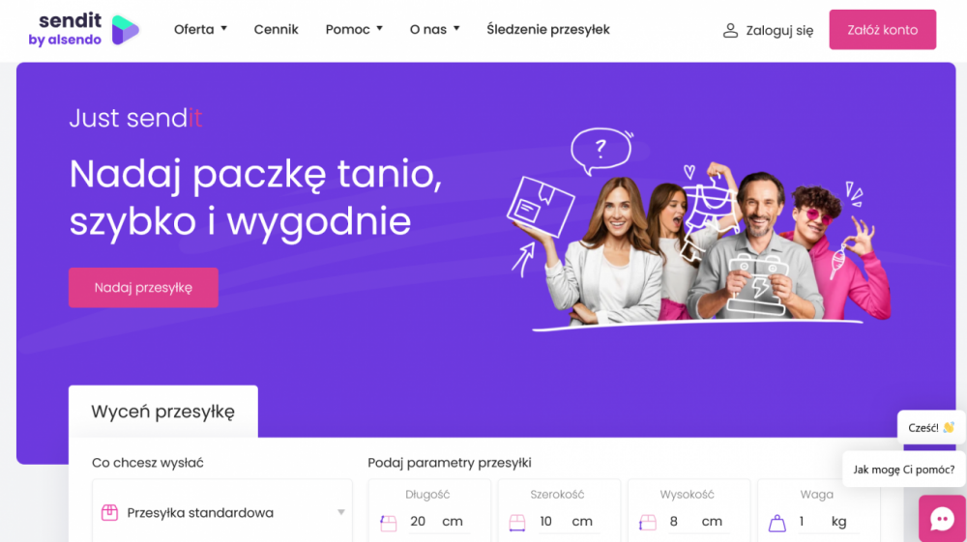Click the Załóż konto button

pos(883,30)
